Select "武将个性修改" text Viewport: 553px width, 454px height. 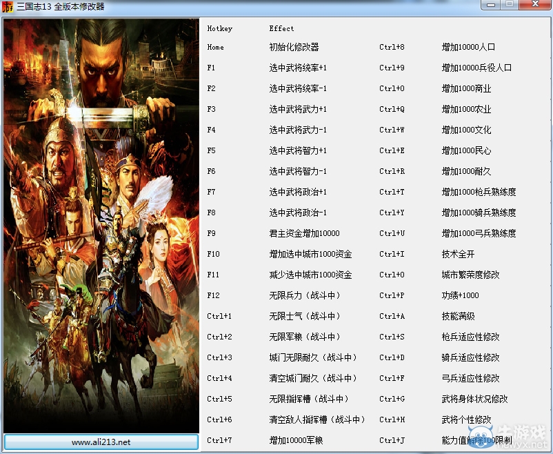point(467,420)
